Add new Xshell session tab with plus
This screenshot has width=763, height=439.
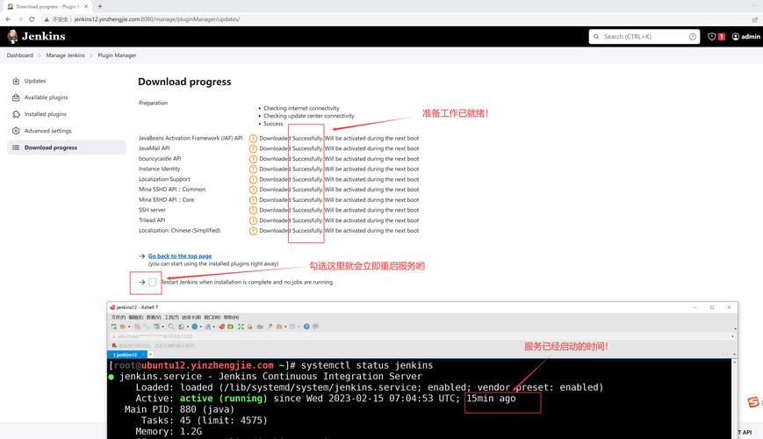pyautogui.click(x=150, y=355)
